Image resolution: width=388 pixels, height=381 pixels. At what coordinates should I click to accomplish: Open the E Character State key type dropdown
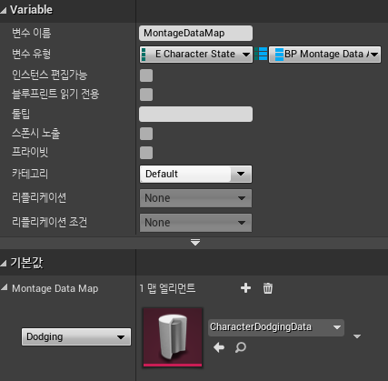(196, 55)
